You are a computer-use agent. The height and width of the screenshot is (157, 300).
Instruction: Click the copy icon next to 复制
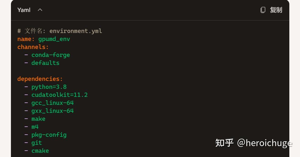point(263,10)
